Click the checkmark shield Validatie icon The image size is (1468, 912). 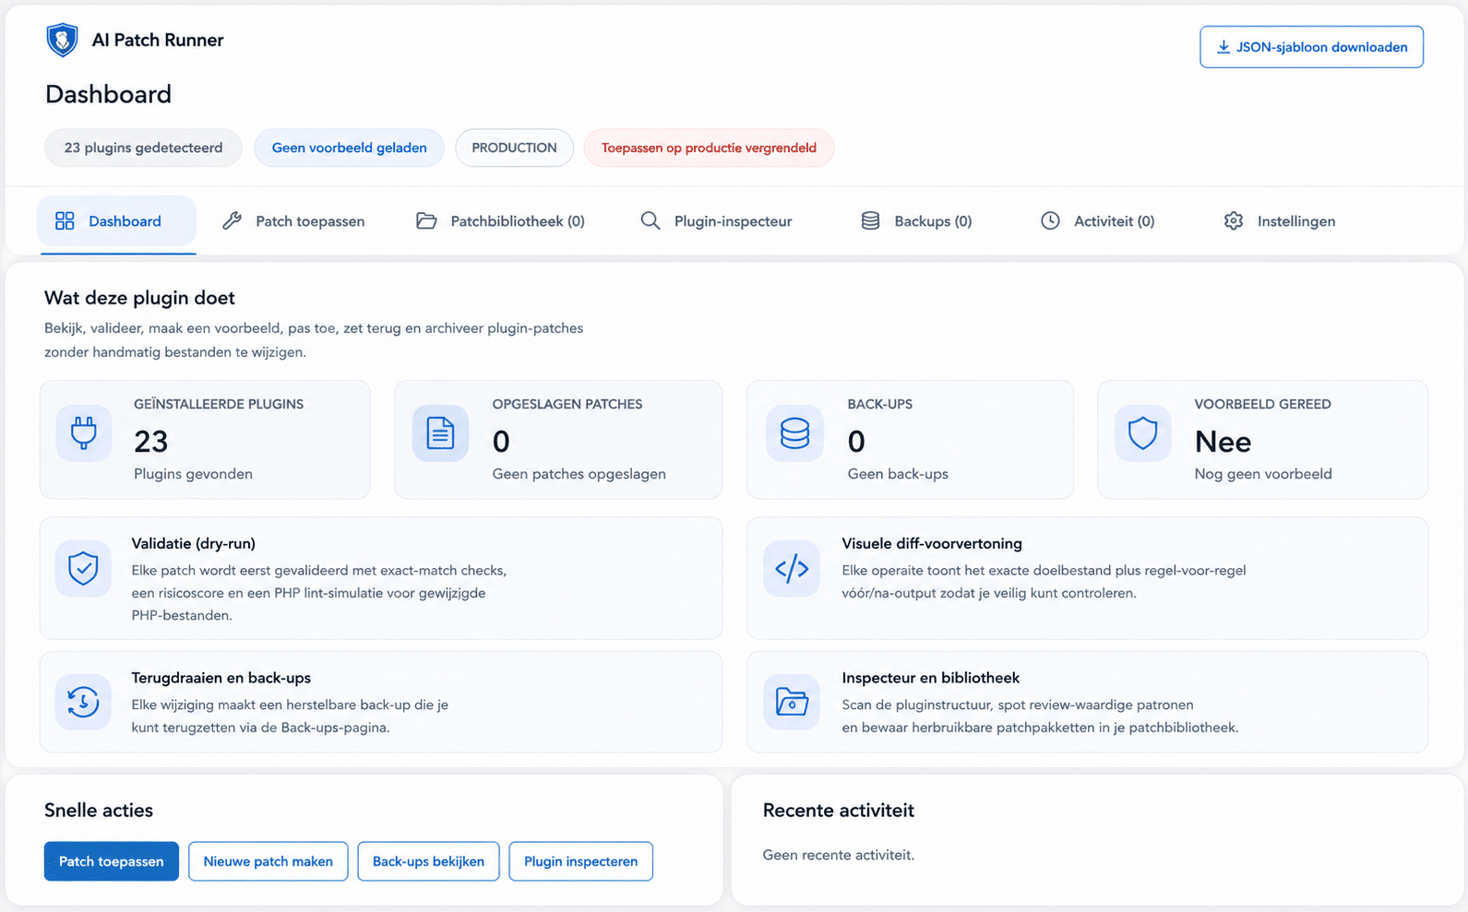point(83,569)
